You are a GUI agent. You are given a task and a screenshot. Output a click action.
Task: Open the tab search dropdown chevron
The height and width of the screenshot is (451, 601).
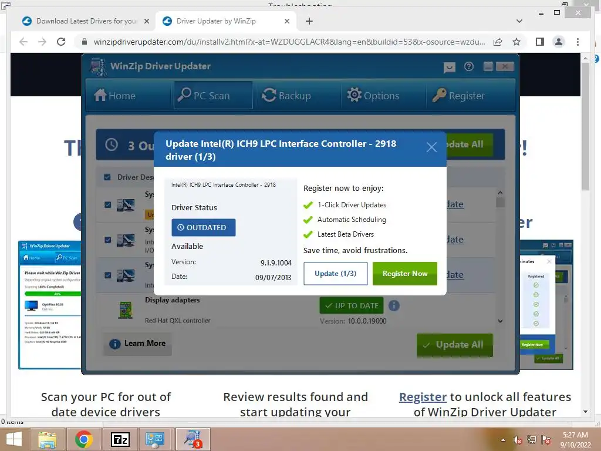(519, 21)
